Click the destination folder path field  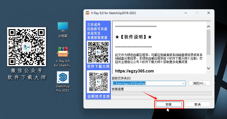[x=149, y=83]
